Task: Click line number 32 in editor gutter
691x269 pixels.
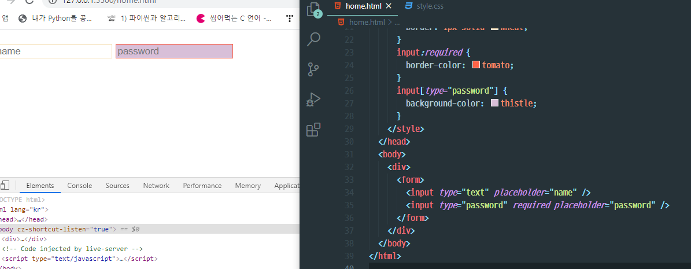Action: 349,167
